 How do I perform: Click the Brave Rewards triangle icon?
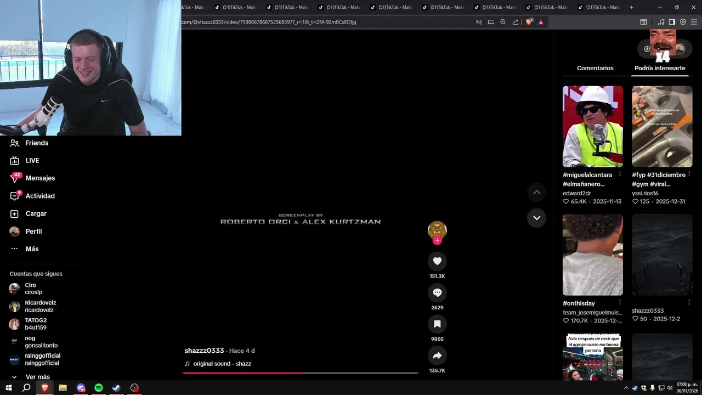tap(541, 22)
